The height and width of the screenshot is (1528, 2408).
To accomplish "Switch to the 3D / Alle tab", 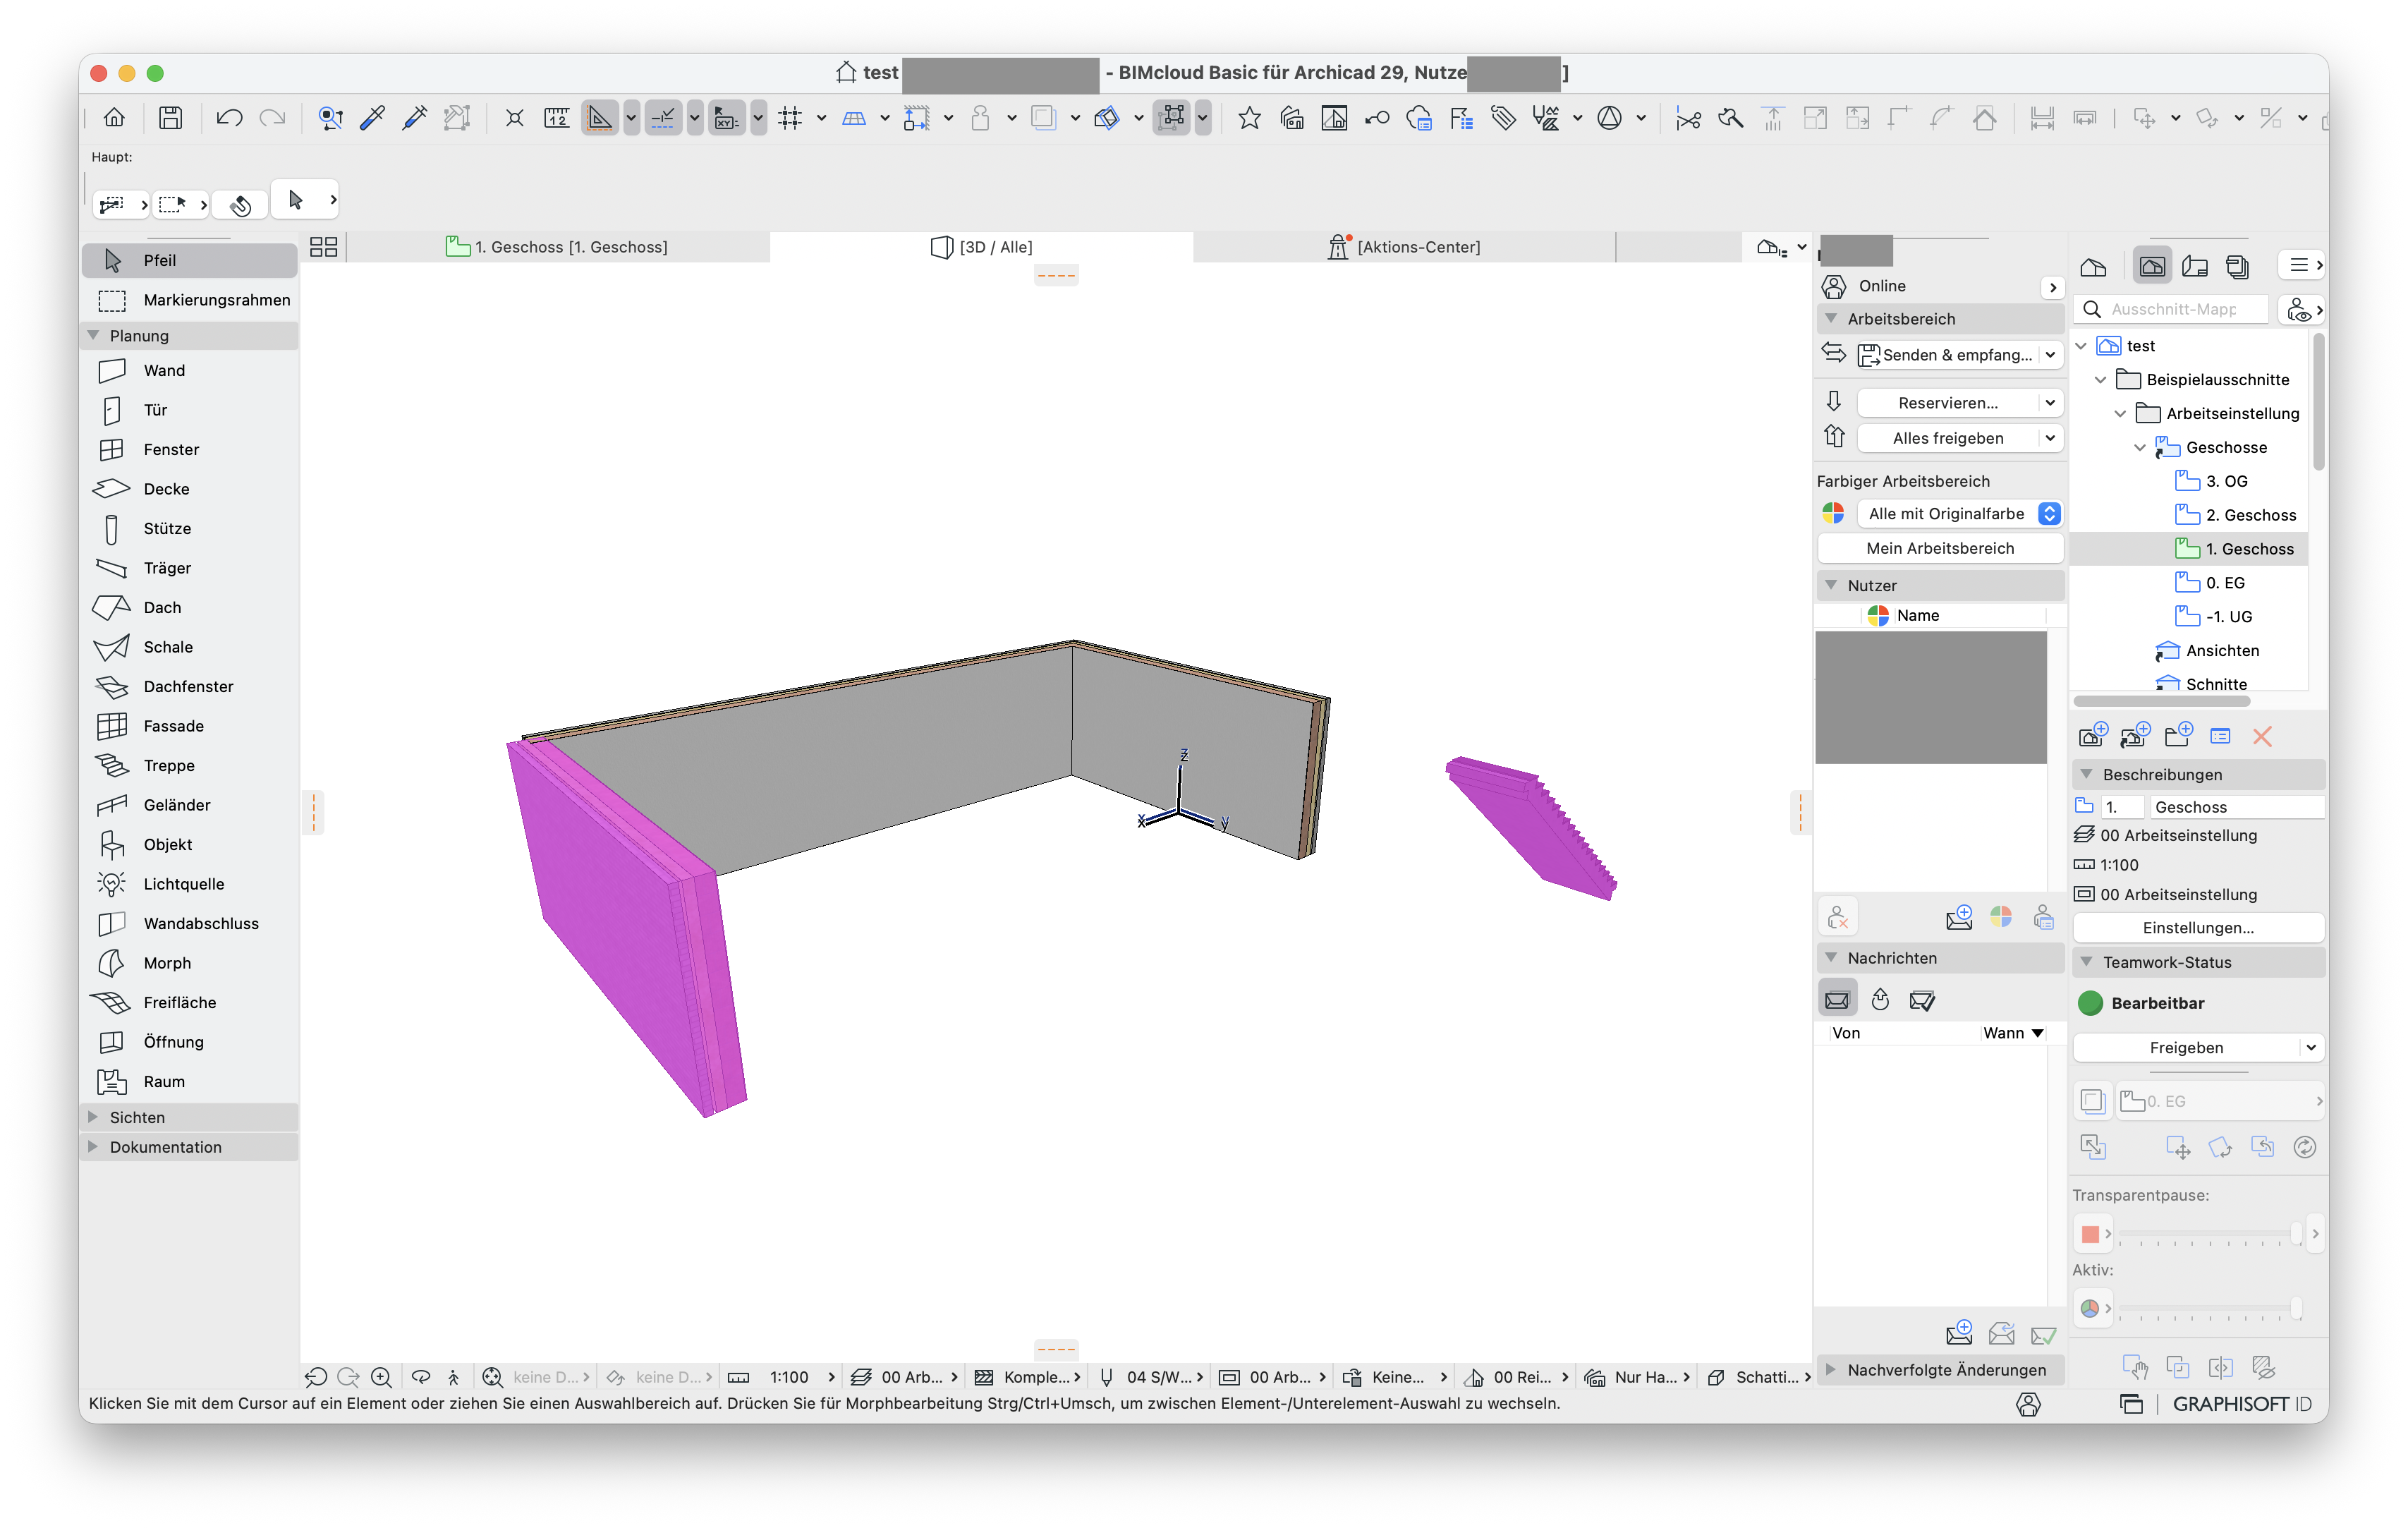I will click(981, 247).
